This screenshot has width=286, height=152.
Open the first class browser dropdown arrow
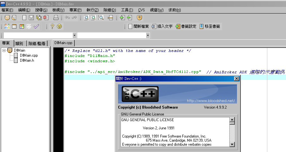74,35
